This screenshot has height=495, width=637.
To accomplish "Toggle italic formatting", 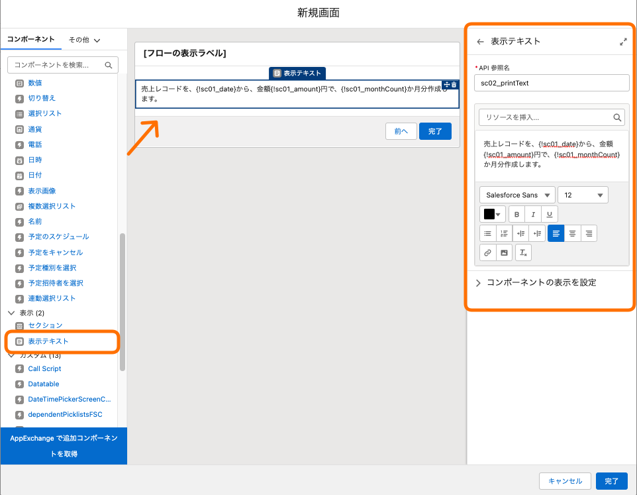I will tap(533, 214).
